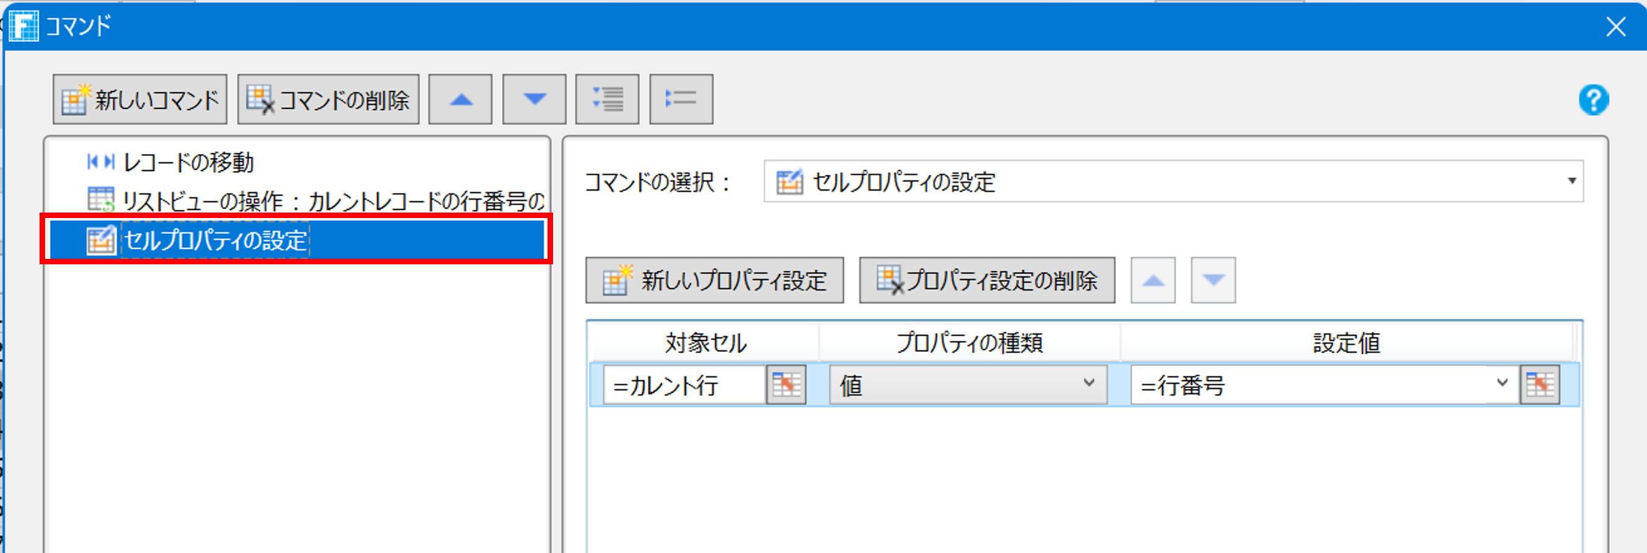Open the 値 property type dropdown
Screen dimensions: 1647x553
[x=968, y=385]
